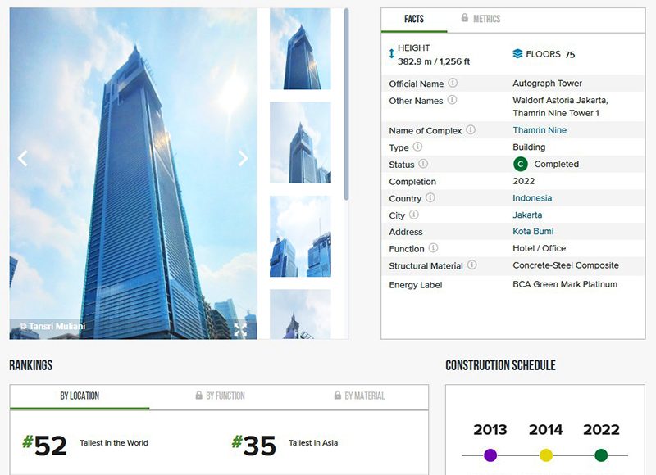Select the first tower thumbnail

(300, 49)
